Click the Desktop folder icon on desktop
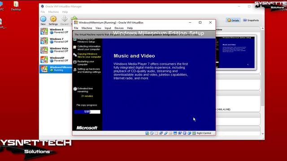This screenshot has width=287, height=161. [x=16, y=4]
